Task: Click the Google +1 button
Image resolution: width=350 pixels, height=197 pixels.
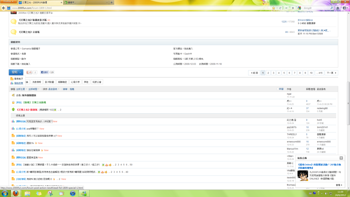Action: pyautogui.click(x=29, y=73)
